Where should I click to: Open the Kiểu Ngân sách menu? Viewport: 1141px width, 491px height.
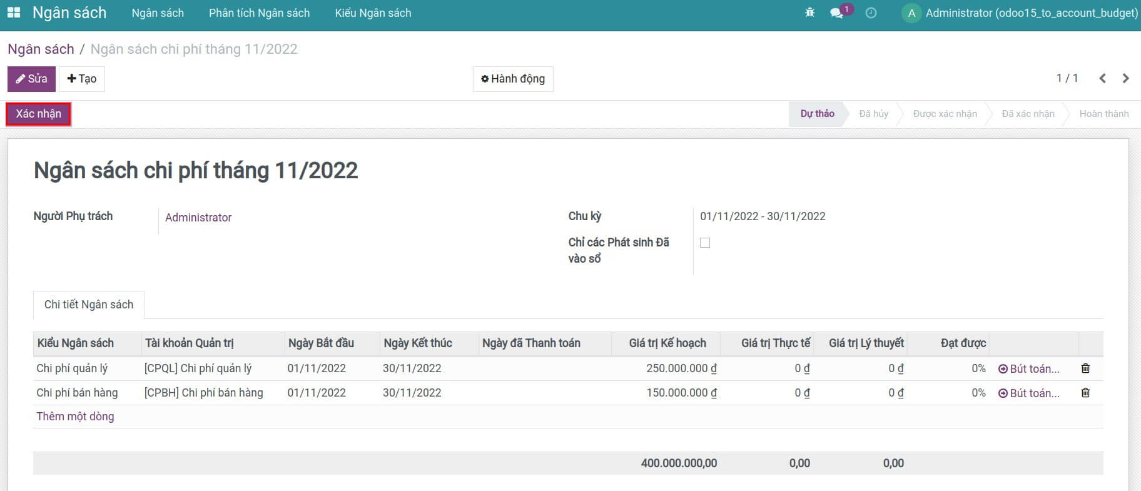coord(373,13)
